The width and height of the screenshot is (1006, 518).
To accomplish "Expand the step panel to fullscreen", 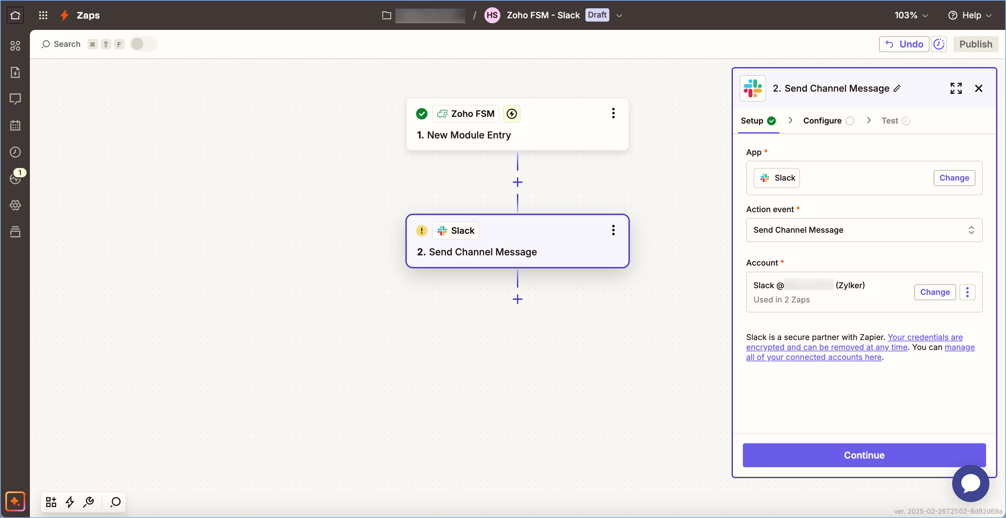I will point(956,88).
